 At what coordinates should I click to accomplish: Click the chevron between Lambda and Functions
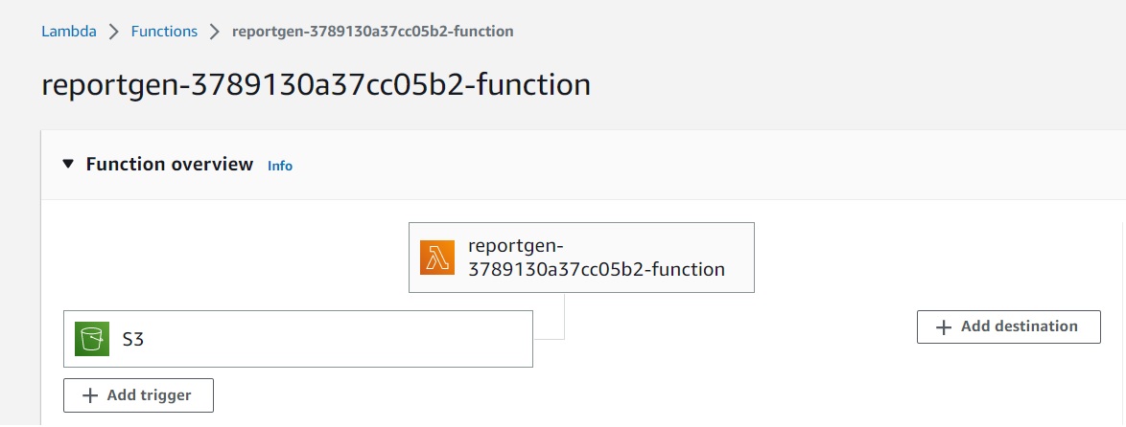pos(113,32)
